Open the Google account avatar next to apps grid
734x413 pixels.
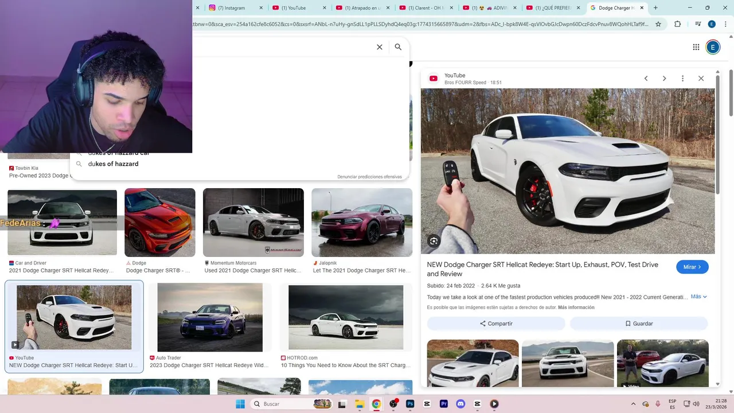[x=713, y=47]
